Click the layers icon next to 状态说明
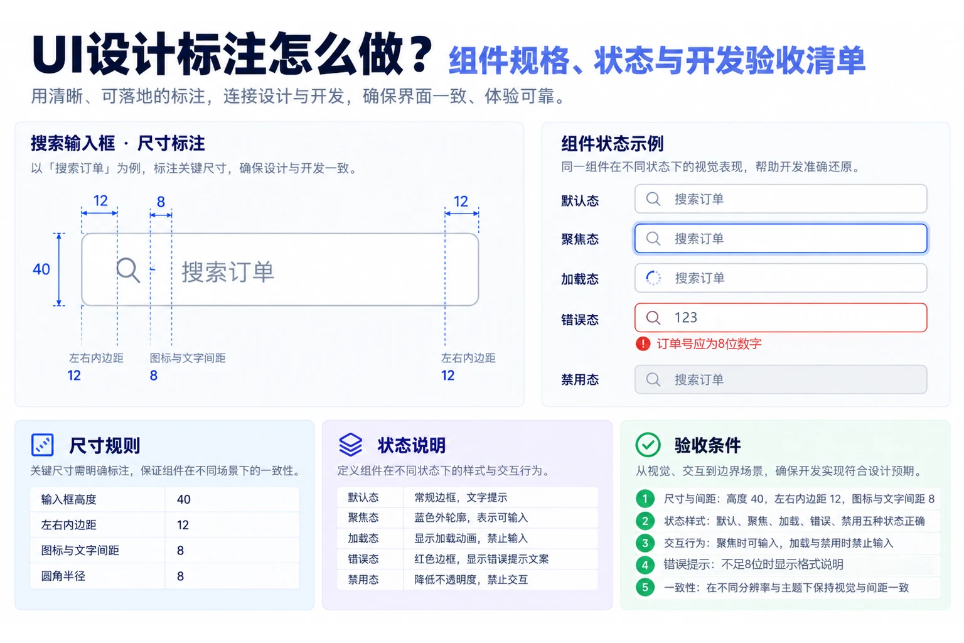964x643 pixels. (x=351, y=445)
